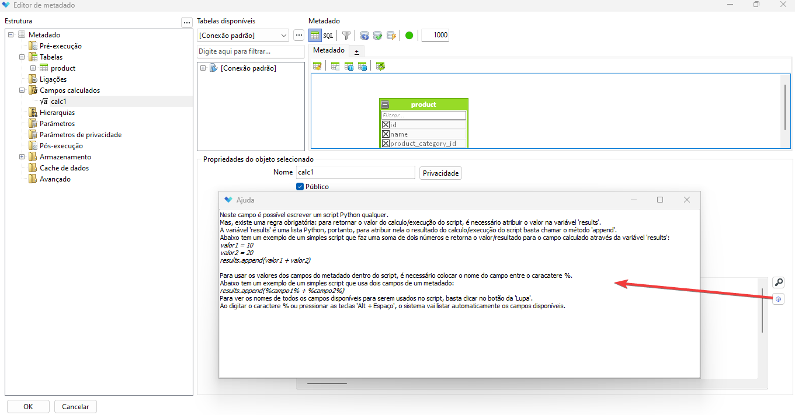Select Hierarquias in the structure tree
Viewport: 795px width, 415px height.
pos(57,113)
